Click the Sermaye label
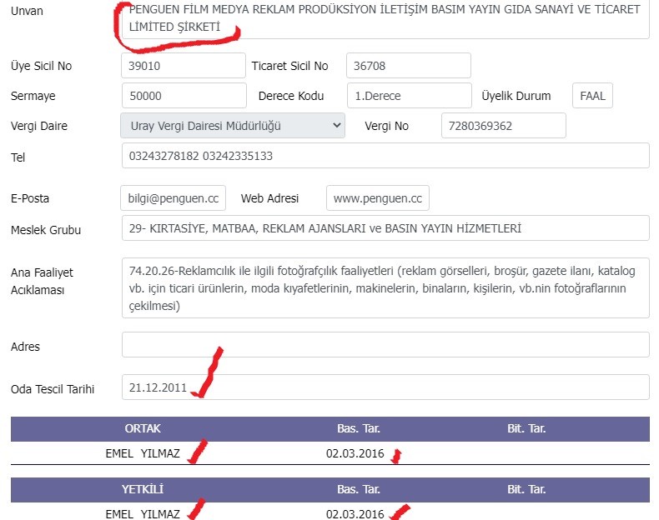This screenshot has width=659, height=520. pyautogui.click(x=33, y=96)
